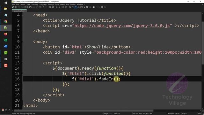This screenshot has width=204, height=115.
Task: Open the File menu
Action: pyautogui.click(x=13, y=4)
